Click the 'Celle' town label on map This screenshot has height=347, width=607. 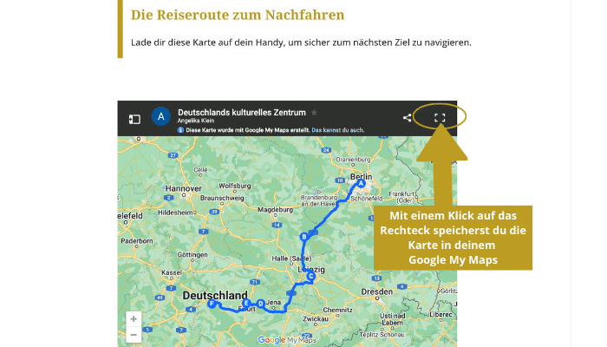tap(200, 170)
